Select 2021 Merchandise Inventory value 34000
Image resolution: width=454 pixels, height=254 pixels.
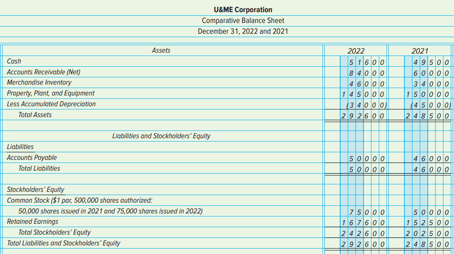coord(431,84)
